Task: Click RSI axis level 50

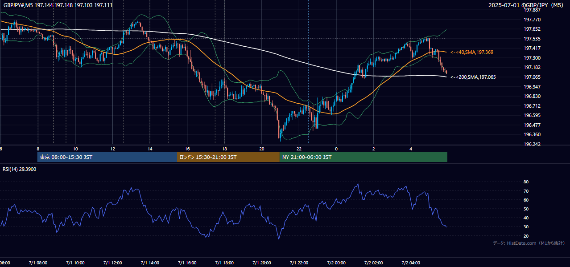Action: pyautogui.click(x=526, y=209)
